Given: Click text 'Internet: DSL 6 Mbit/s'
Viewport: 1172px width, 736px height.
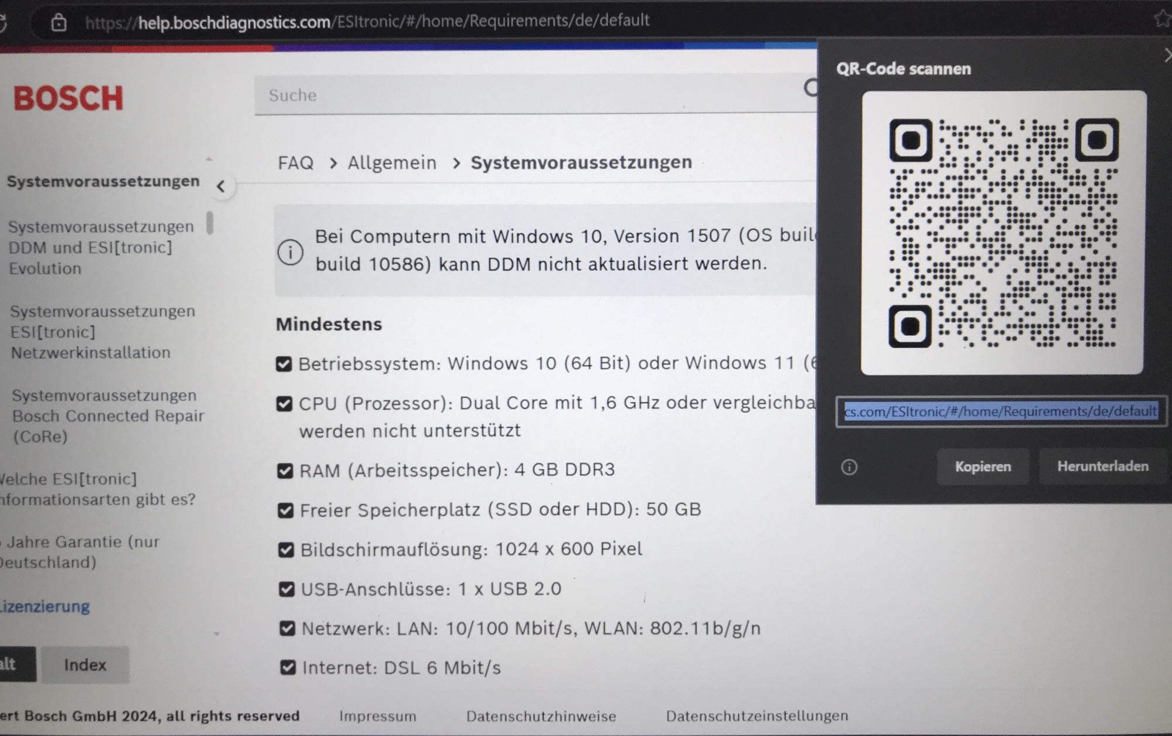Looking at the screenshot, I should tap(401, 668).
